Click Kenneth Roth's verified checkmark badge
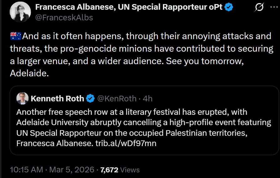The width and height of the screenshot is (280, 178). coord(91,99)
